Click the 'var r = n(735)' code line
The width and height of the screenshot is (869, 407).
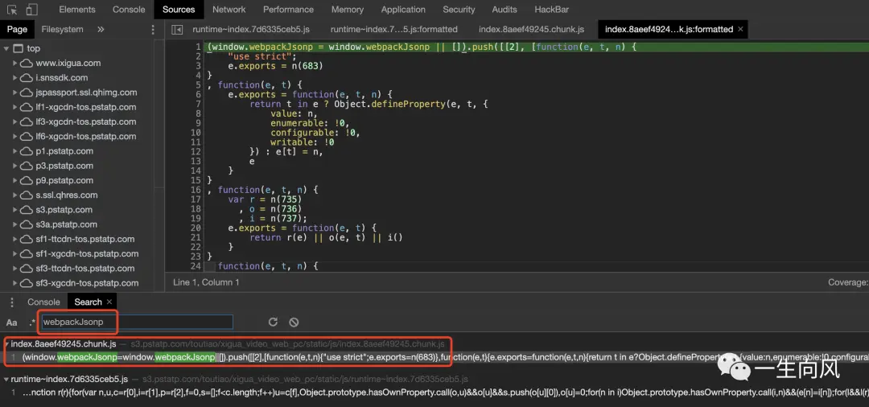click(x=265, y=199)
